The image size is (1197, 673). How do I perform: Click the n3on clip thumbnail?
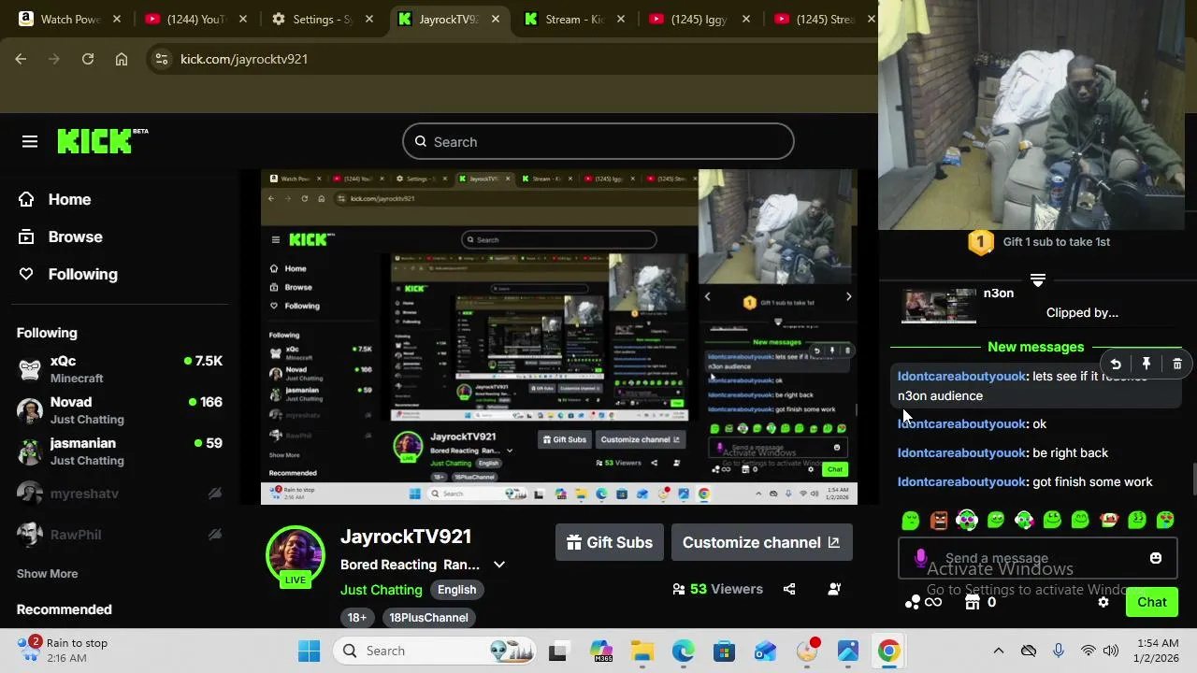pyautogui.click(x=939, y=305)
